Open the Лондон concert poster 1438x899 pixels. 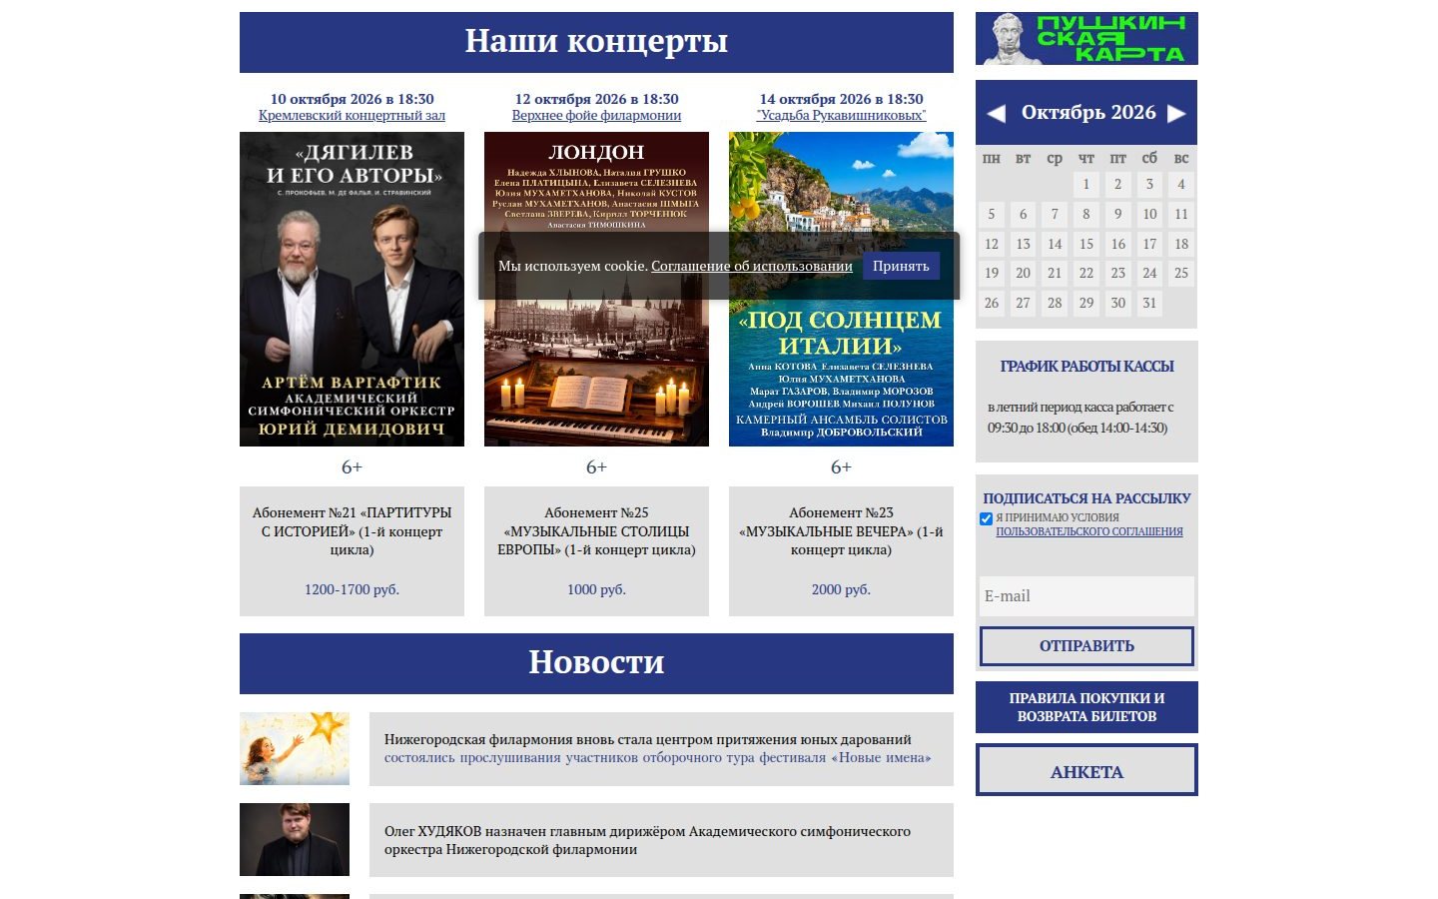click(596, 289)
